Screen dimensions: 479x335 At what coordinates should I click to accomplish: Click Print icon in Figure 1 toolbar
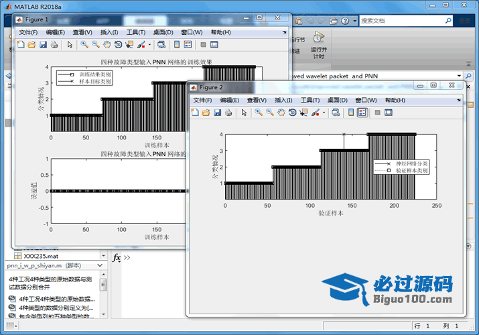tap(54, 45)
